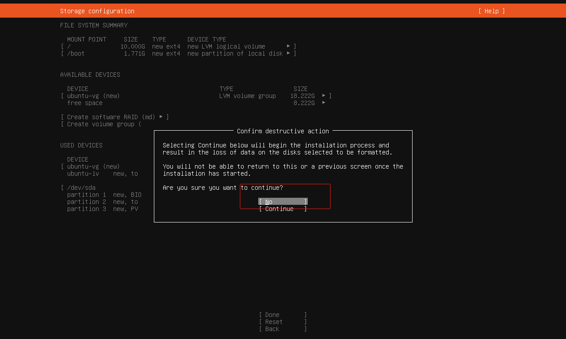The width and height of the screenshot is (566, 339).
Task: Click the Back button
Action: point(283,329)
